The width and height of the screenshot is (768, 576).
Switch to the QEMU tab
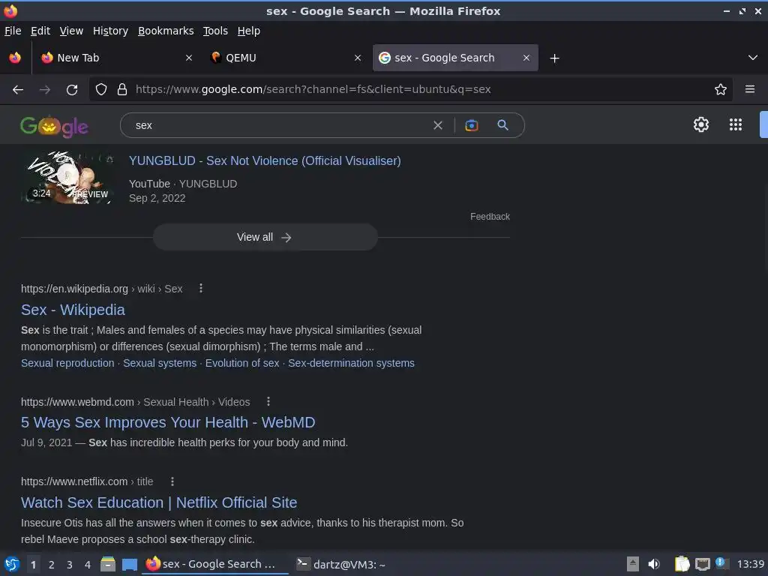coord(286,58)
